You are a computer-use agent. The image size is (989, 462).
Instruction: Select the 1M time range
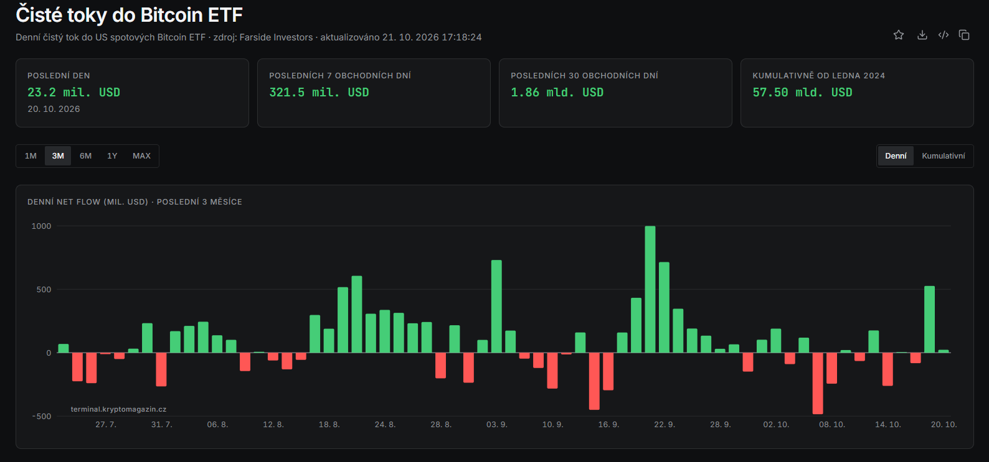[31, 156]
